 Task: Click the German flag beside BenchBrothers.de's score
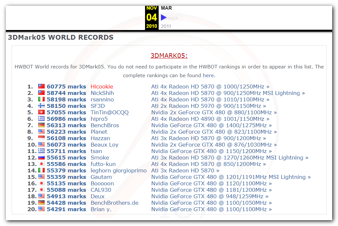[41, 202]
